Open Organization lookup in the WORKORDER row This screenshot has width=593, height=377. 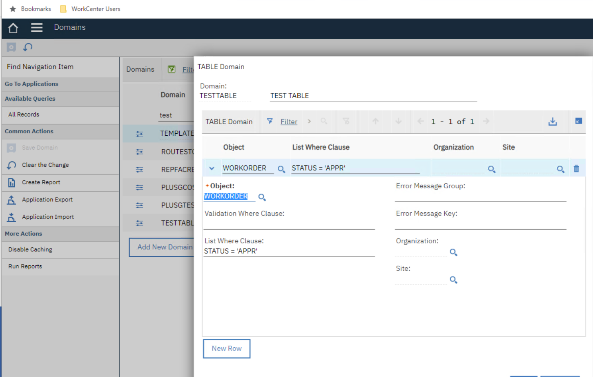point(492,169)
